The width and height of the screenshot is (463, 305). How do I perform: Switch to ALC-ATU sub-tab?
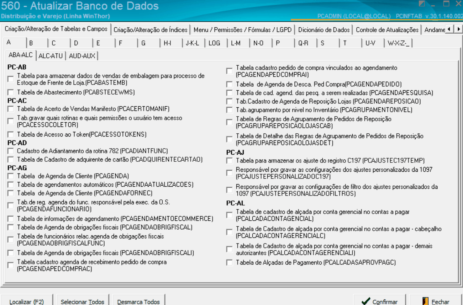coord(51,56)
